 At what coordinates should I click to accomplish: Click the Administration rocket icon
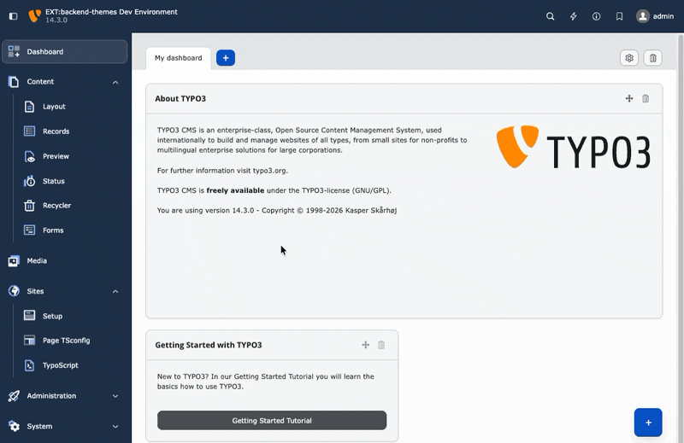tap(14, 395)
